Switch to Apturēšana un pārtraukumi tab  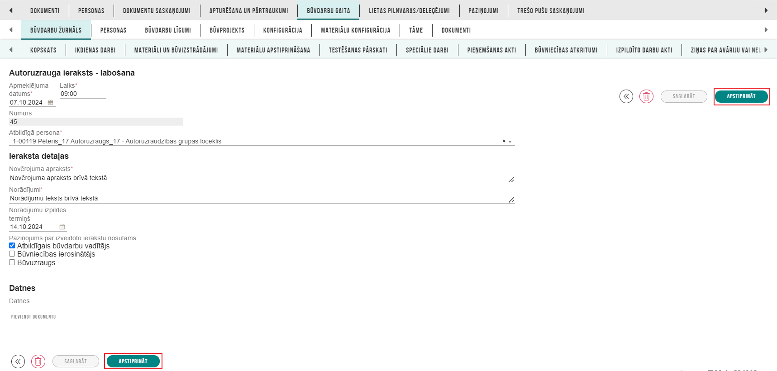[248, 10]
